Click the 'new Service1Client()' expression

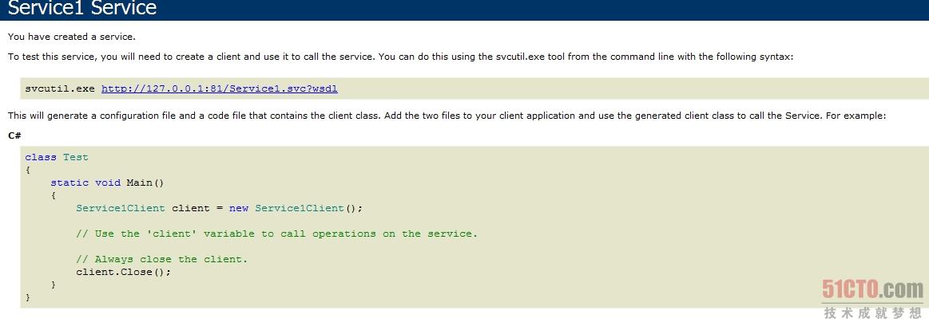tap(295, 208)
